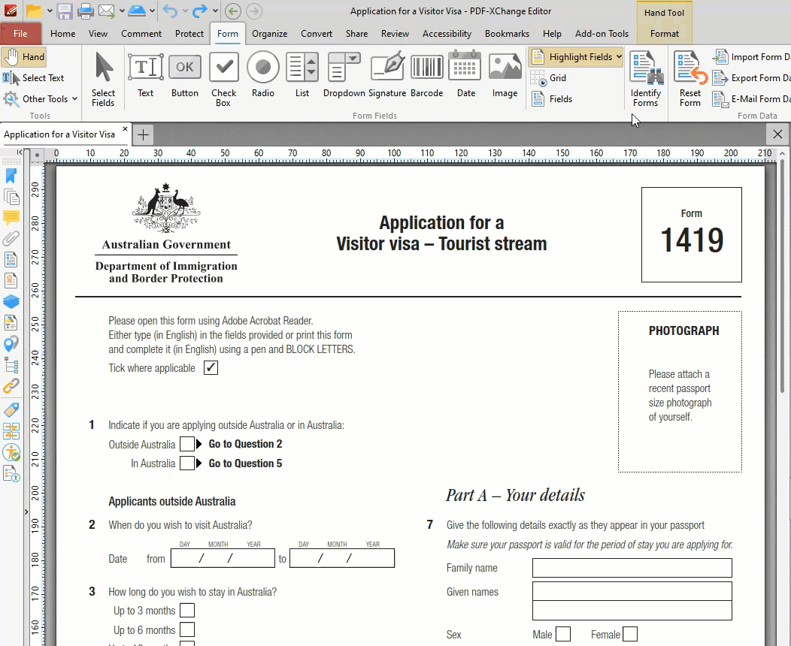Toggle the Tick where applicable checkbox
The width and height of the screenshot is (791, 646).
click(x=211, y=368)
